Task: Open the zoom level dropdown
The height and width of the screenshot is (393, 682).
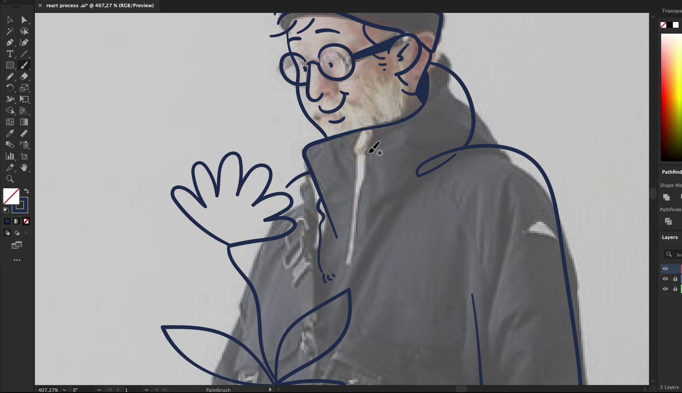Action: [64, 390]
